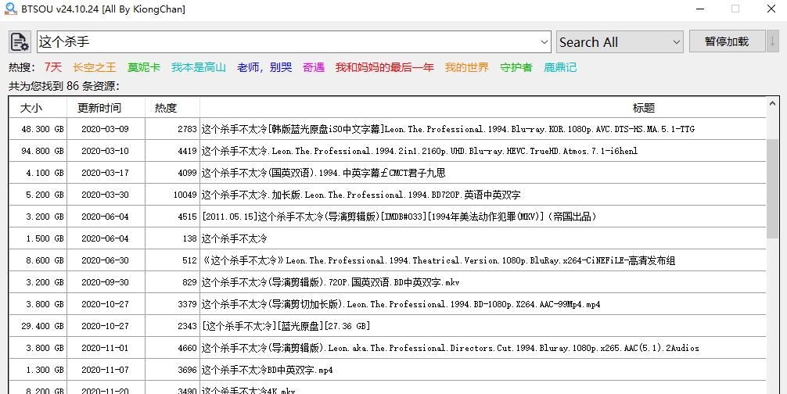
Task: Choose the 鹿鼎记 hot search term
Action: tap(560, 67)
